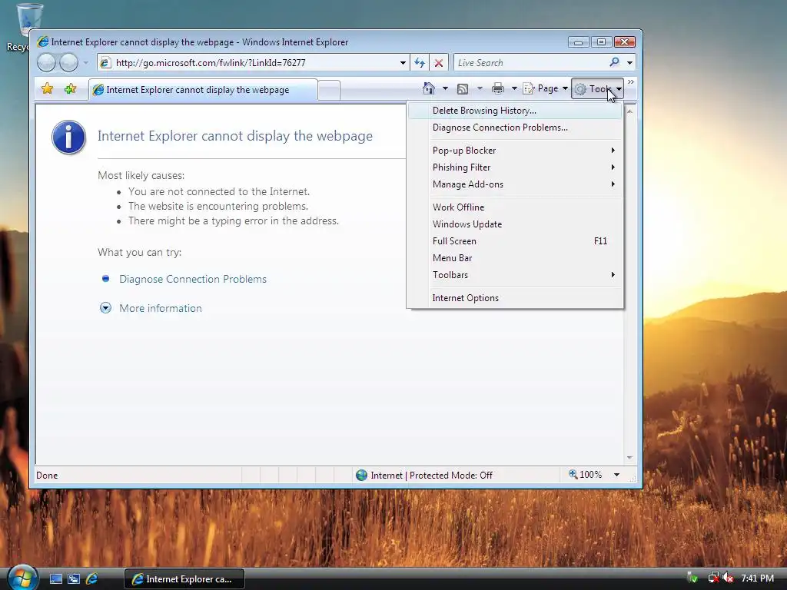
Task: Expand the Feeds dropdown arrow
Action: point(480,89)
